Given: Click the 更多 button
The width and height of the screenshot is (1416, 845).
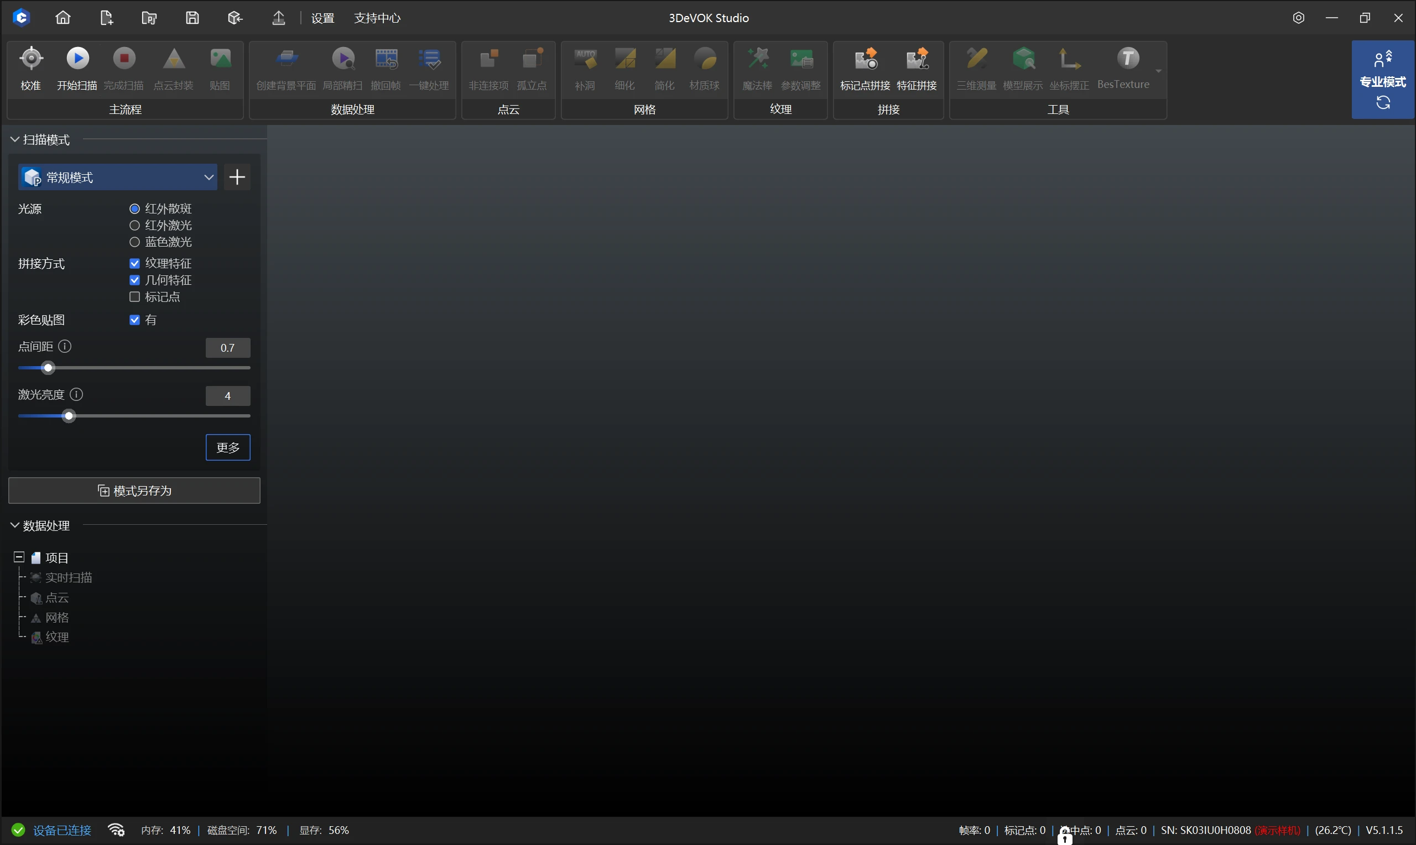Looking at the screenshot, I should coord(228,447).
